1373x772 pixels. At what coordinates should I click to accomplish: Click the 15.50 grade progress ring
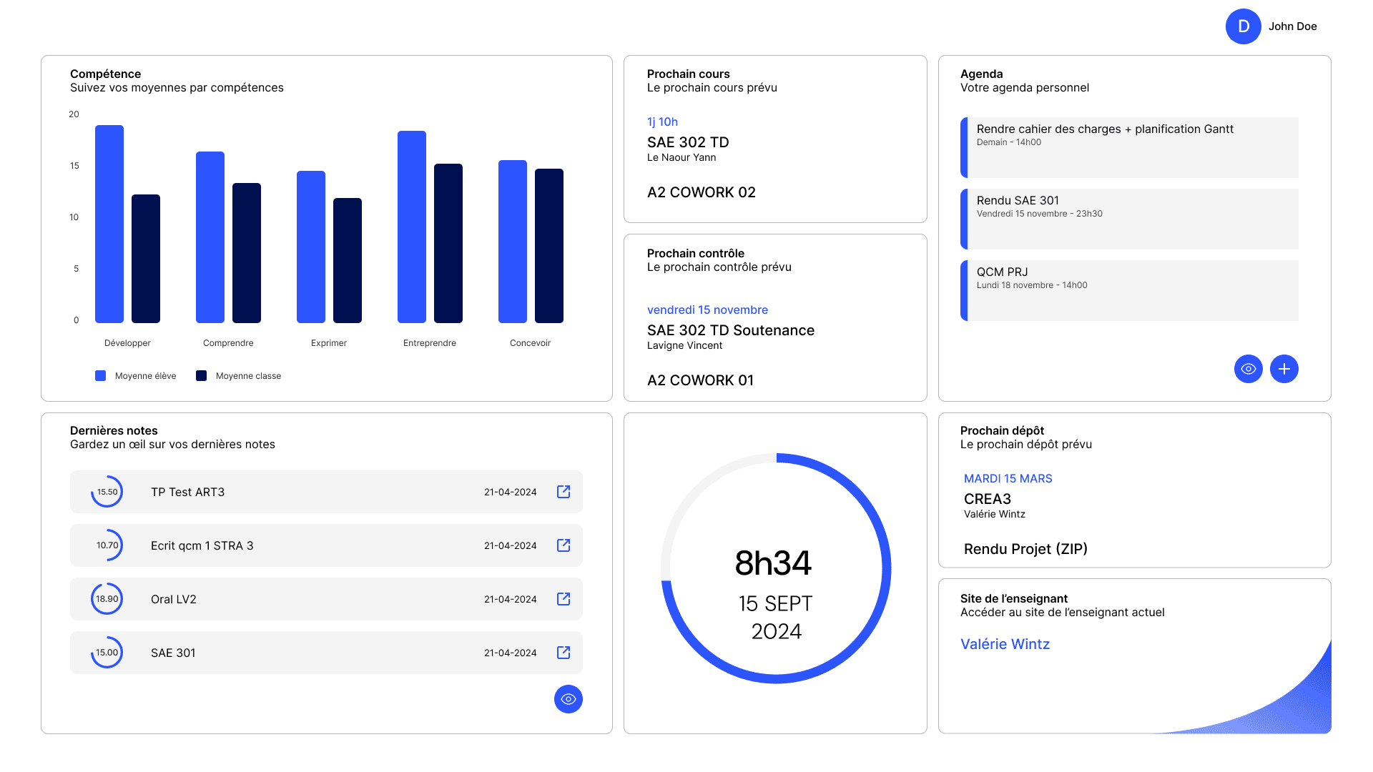107,492
